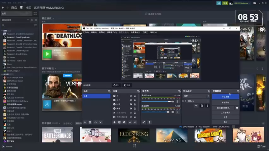Open advanced audio properties gears icon in the mixer
269x151 pixels.
[144, 122]
